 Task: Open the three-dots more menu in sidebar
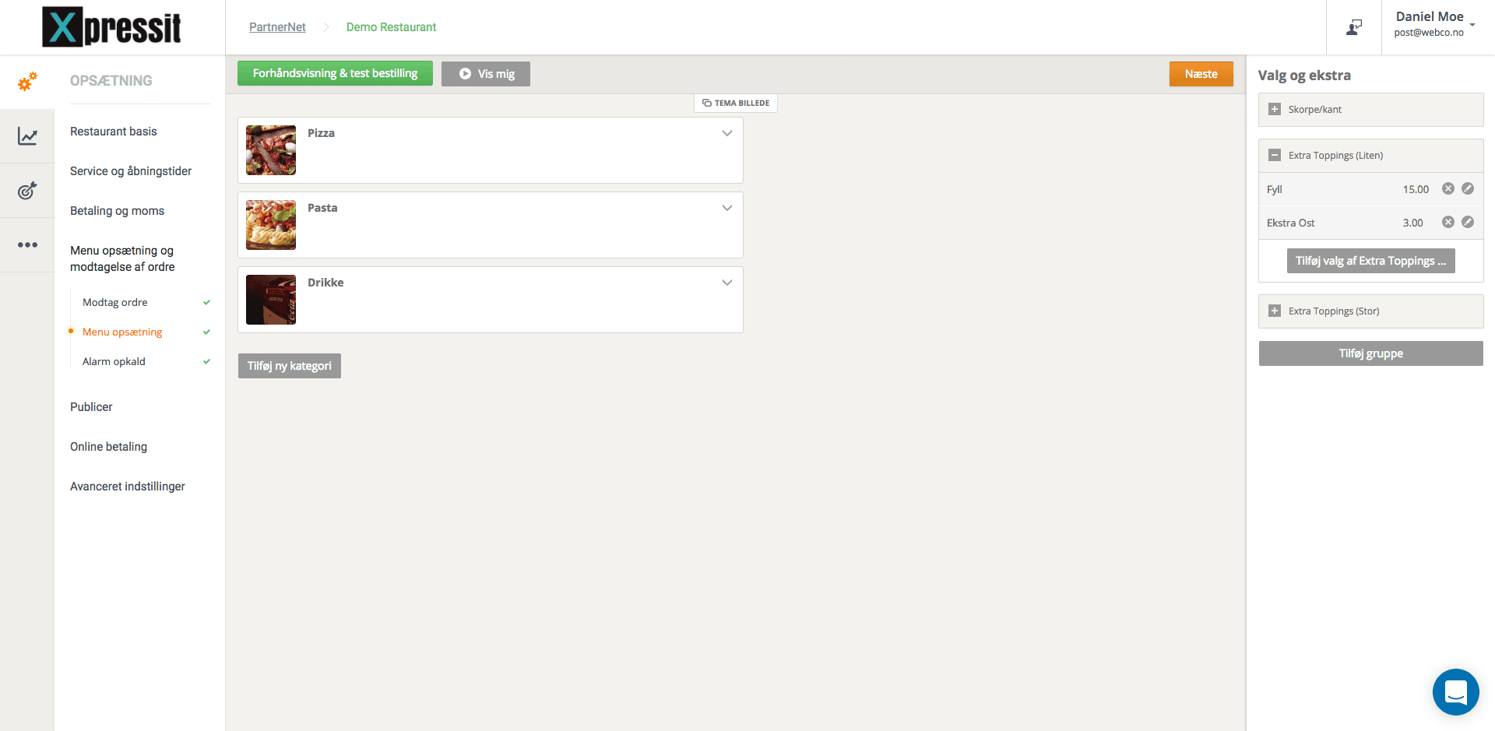pos(27,245)
